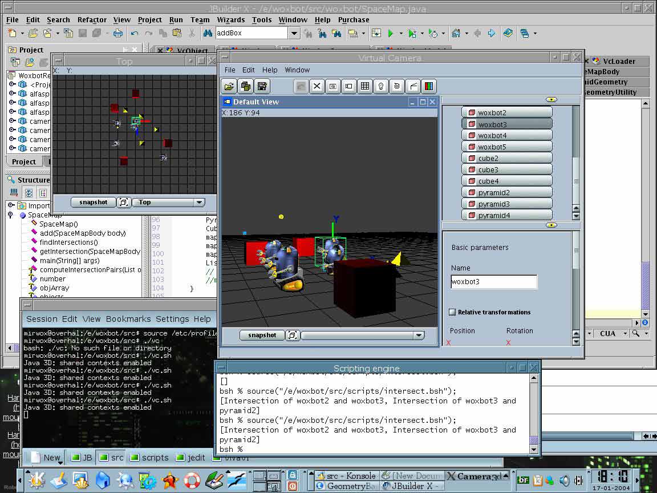Click the binoculars search icon in JBuilder
The height and width of the screenshot is (493, 657).
point(208,34)
